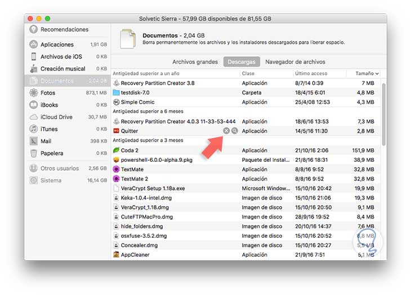Select the iBooks icon in sidebar
Viewport: 411px width, 295px height.
coord(34,105)
